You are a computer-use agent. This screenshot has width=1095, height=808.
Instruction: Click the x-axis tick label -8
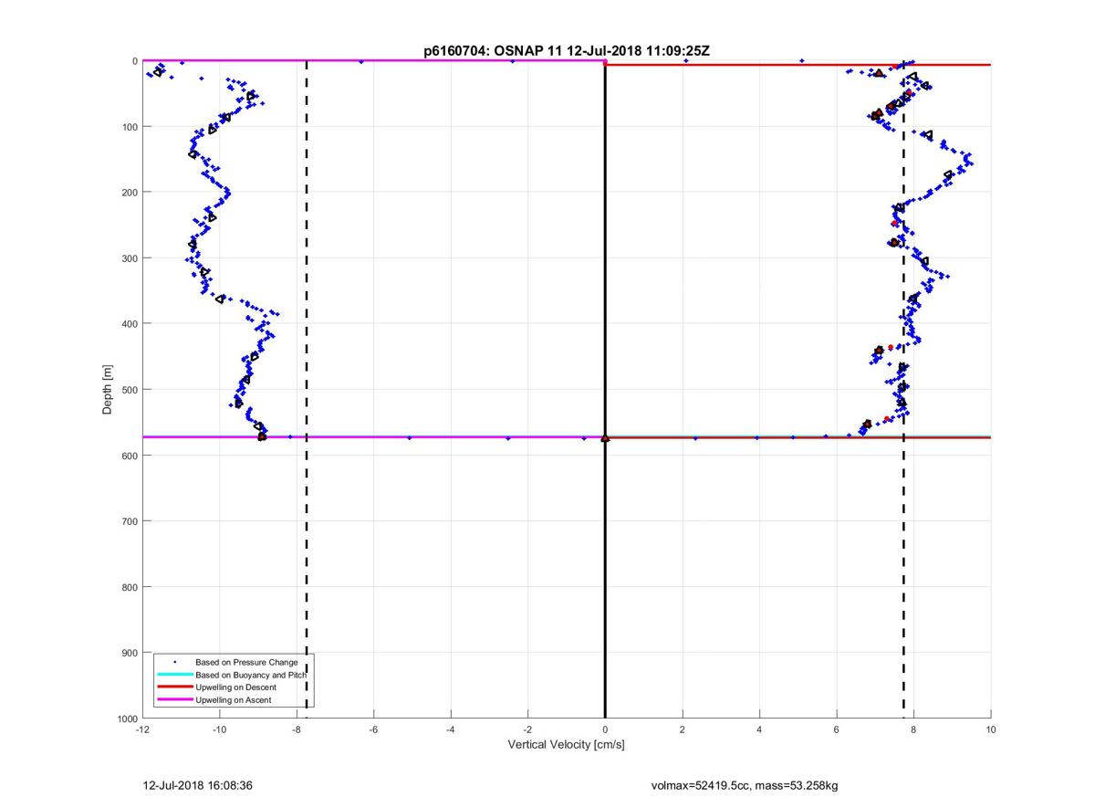tap(297, 729)
